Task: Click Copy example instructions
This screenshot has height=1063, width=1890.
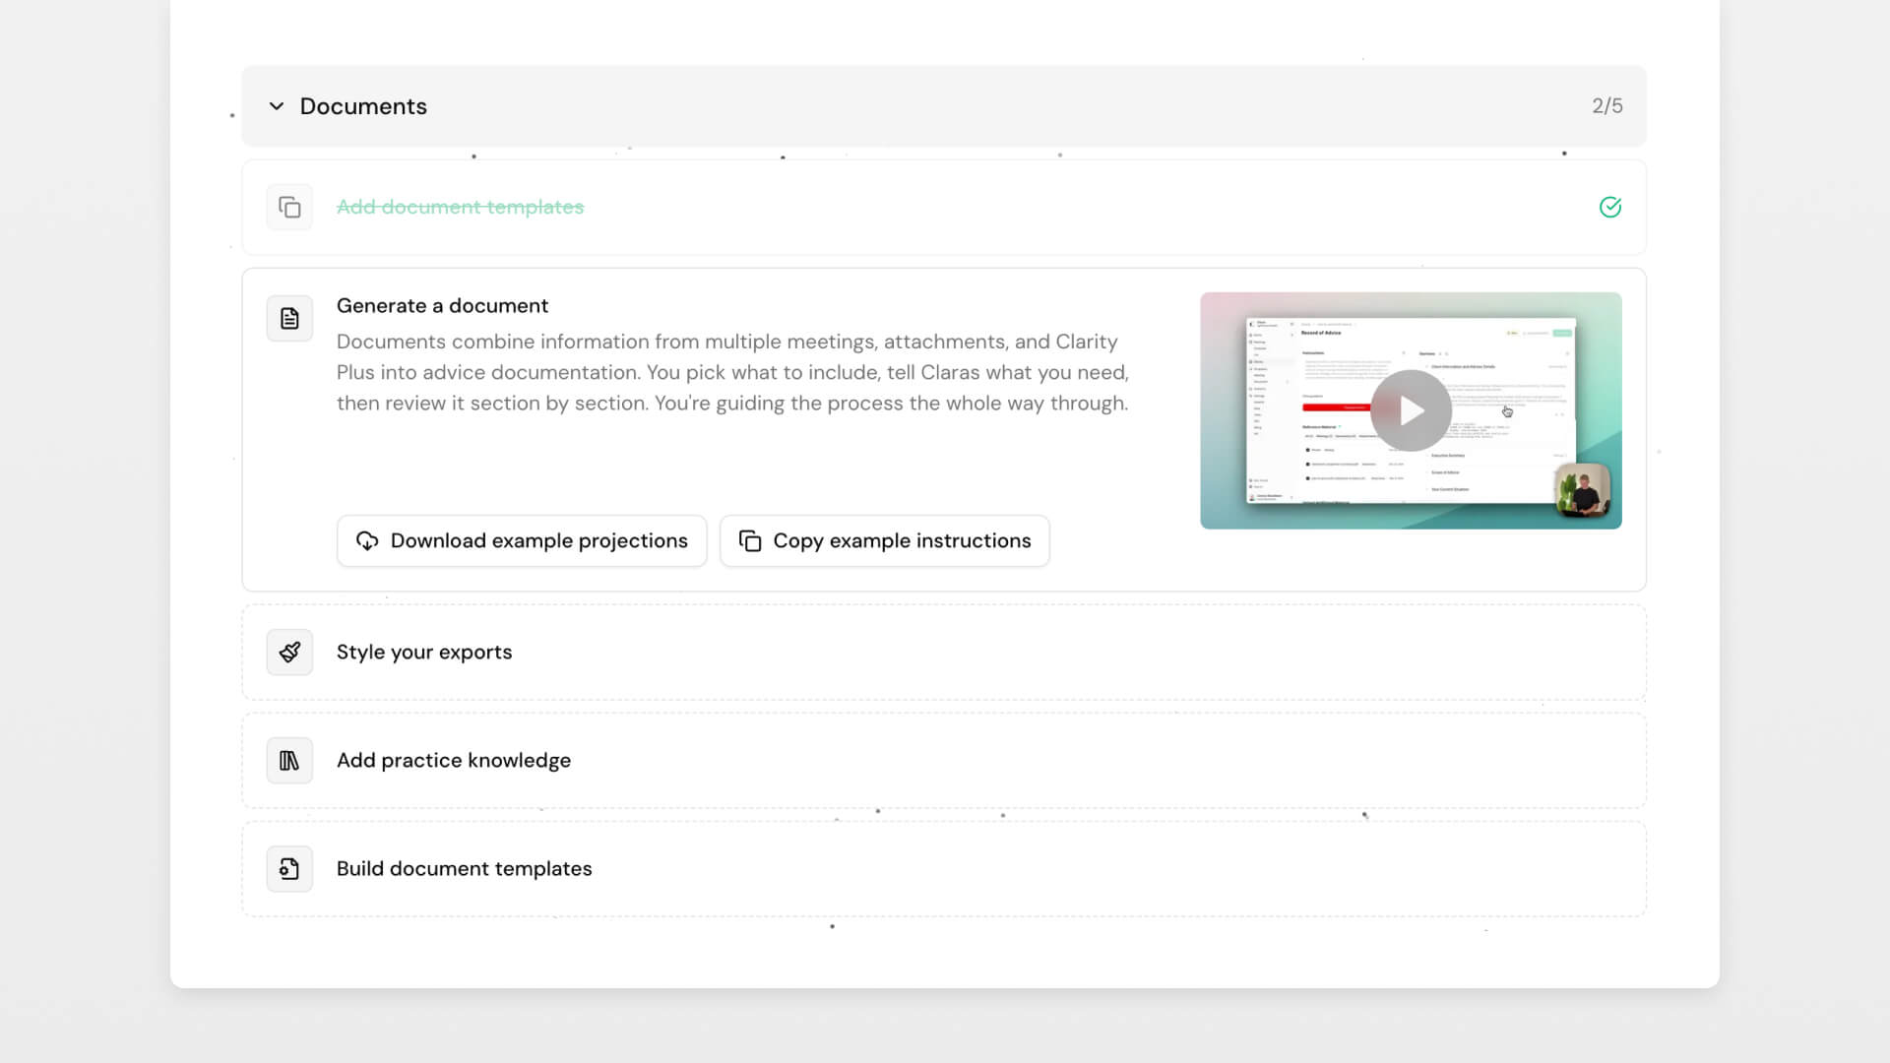Action: 884,540
